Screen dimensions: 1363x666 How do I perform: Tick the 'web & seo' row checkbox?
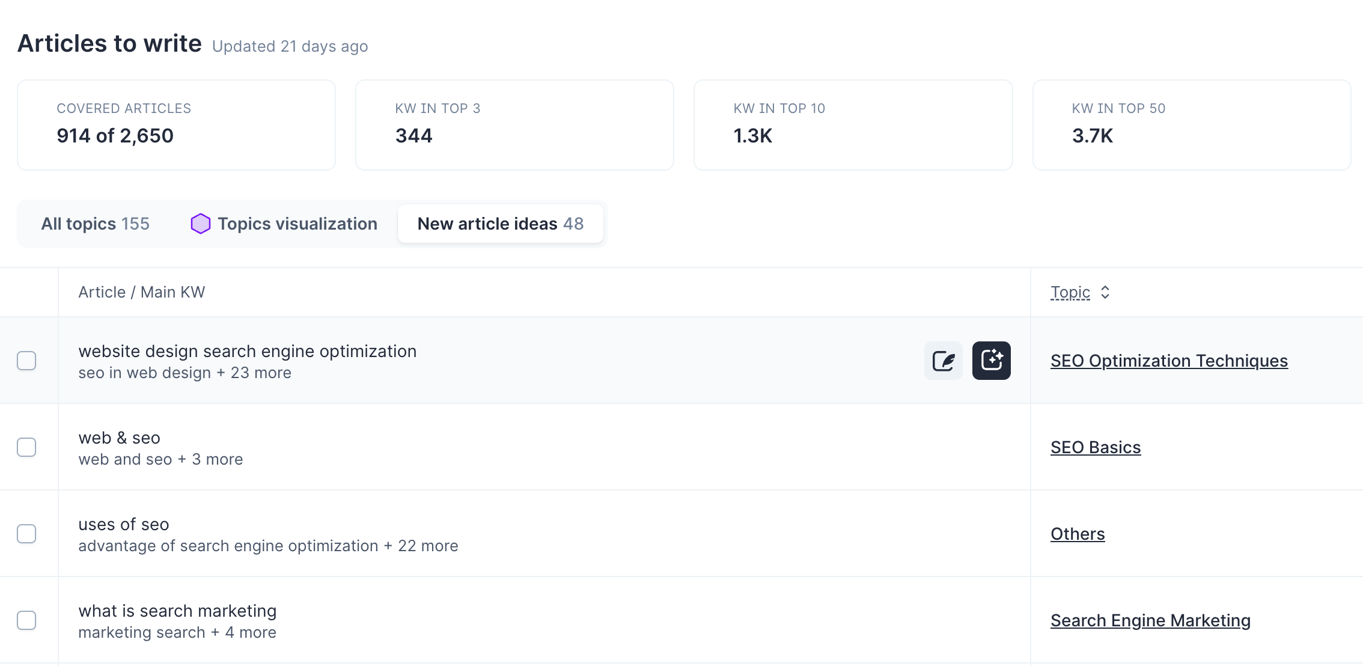pyautogui.click(x=26, y=447)
